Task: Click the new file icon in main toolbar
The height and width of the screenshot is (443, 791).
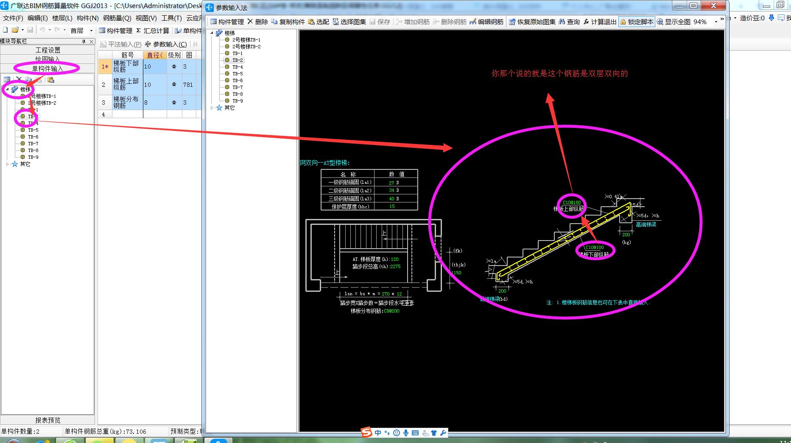Action: tap(6, 30)
